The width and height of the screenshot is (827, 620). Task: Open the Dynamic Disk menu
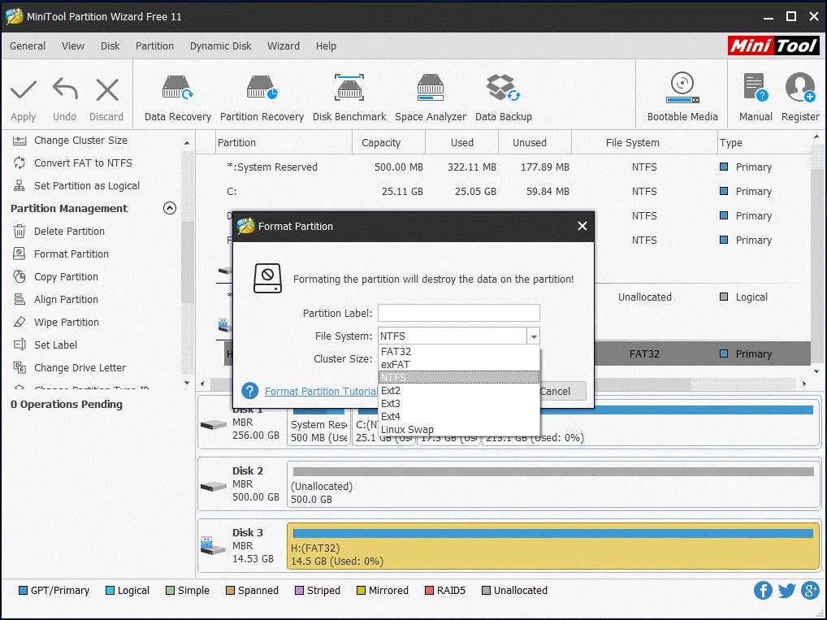(x=220, y=46)
